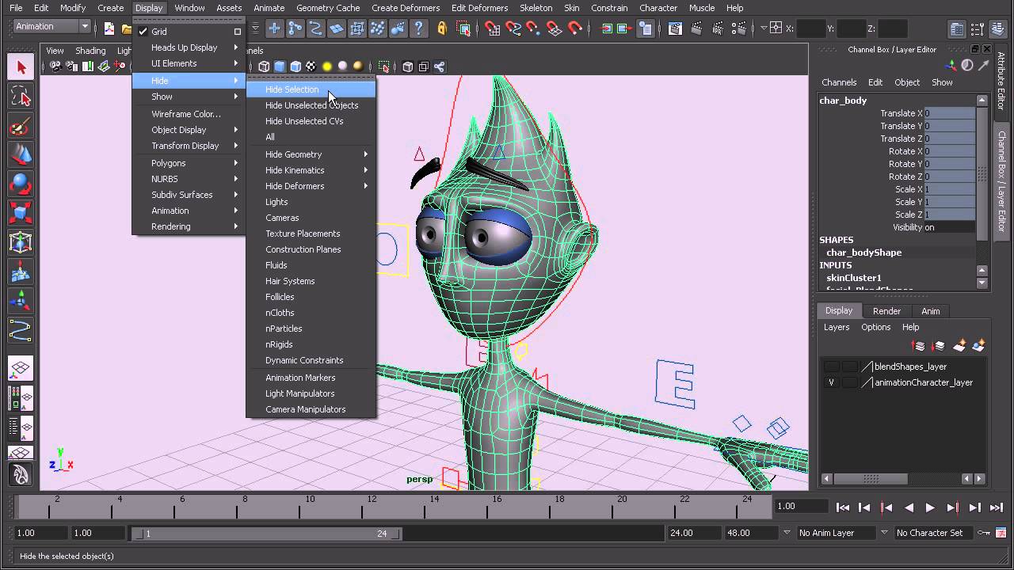The image size is (1014, 570).
Task: Click the Translate X value field
Action: tap(950, 113)
